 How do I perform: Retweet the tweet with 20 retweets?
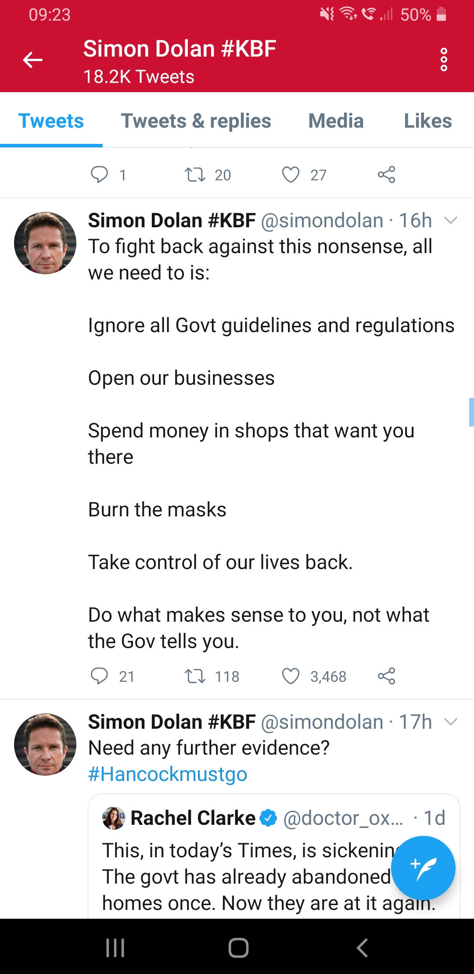pyautogui.click(x=195, y=175)
